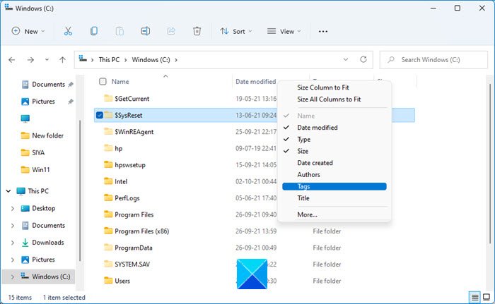Click the pin icon beside Documents
Viewport: 495px width, 304px height.
tap(71, 85)
